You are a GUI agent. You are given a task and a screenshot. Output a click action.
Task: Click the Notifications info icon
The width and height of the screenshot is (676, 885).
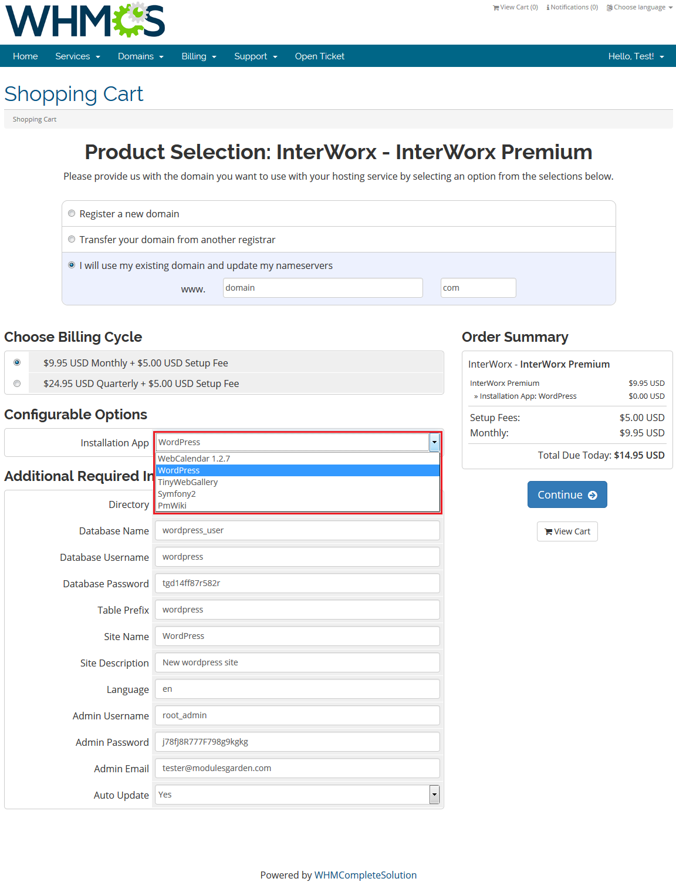pyautogui.click(x=547, y=8)
